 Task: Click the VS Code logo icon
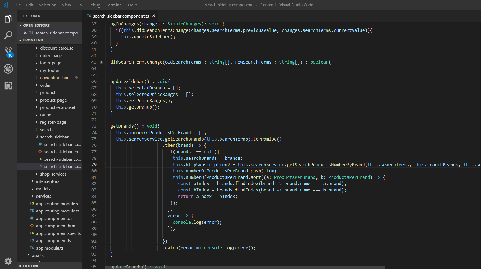(x=6, y=5)
